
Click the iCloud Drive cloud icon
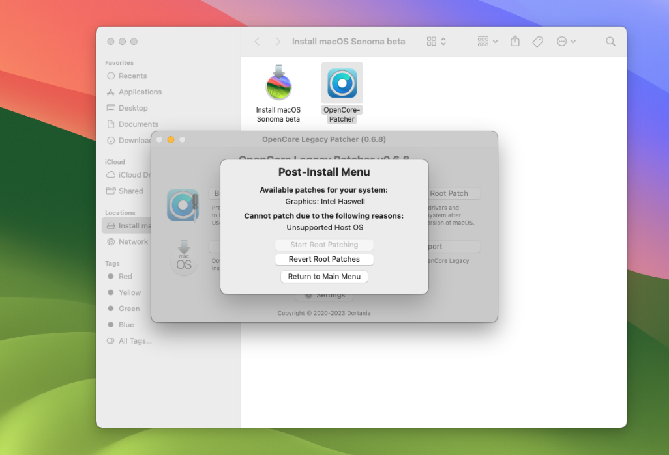(111, 175)
